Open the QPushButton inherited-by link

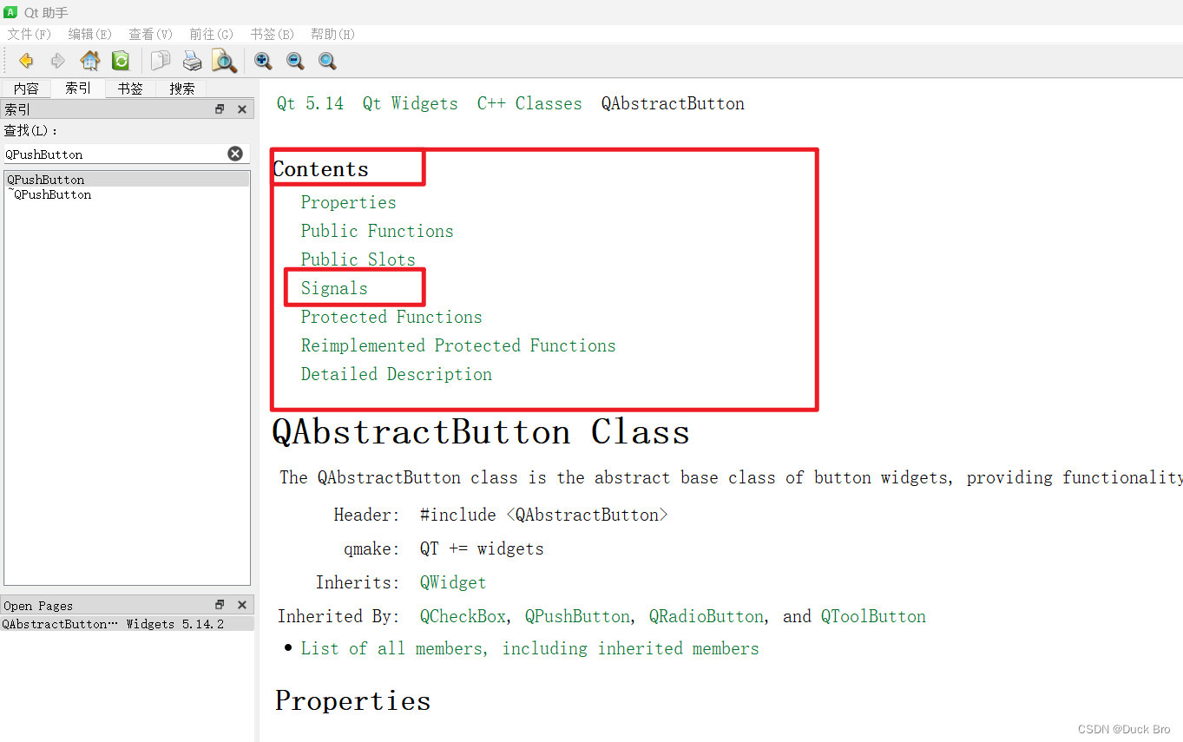pyautogui.click(x=577, y=616)
